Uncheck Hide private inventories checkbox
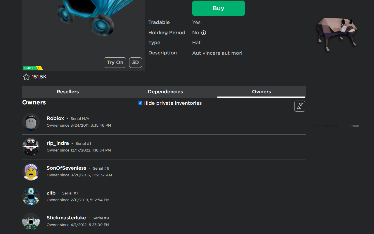 pos(140,103)
